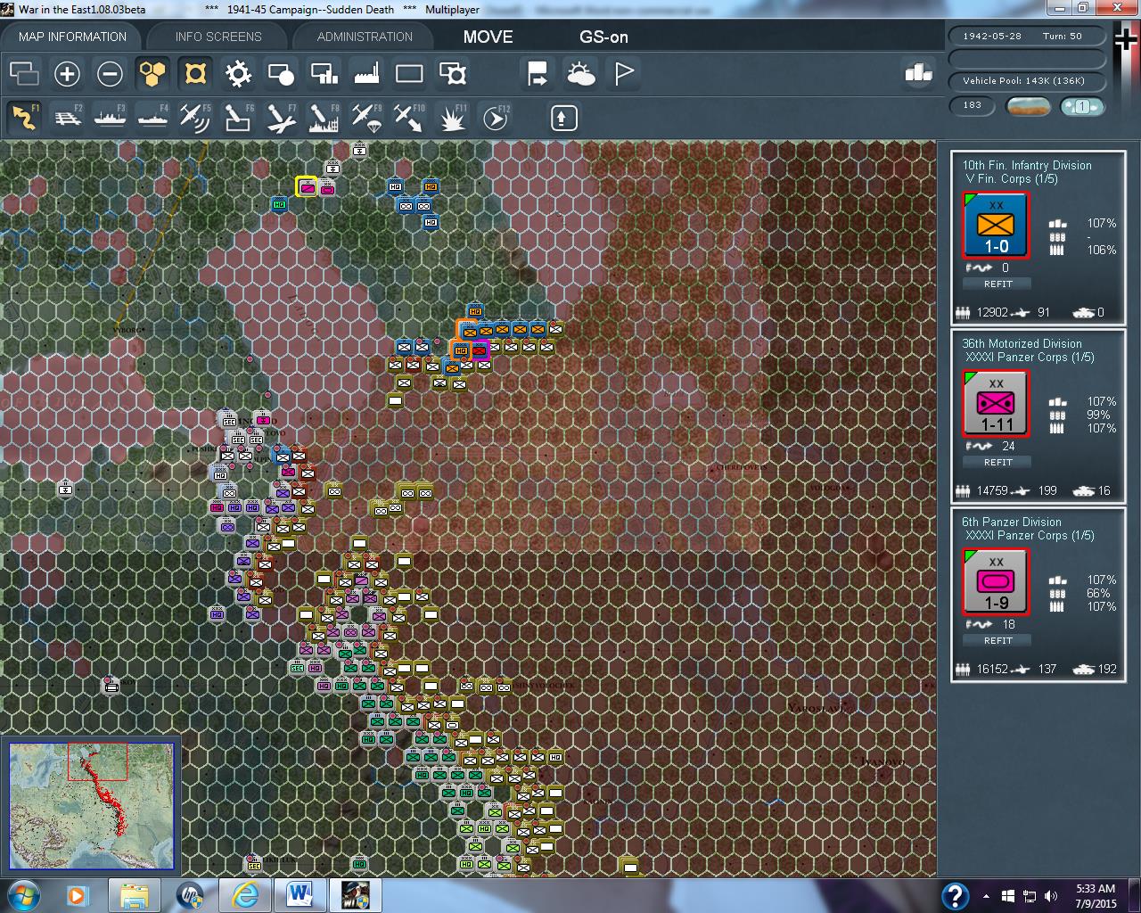Click the empty rectangle toolbar icon
The width and height of the screenshot is (1141, 913).
click(x=409, y=73)
